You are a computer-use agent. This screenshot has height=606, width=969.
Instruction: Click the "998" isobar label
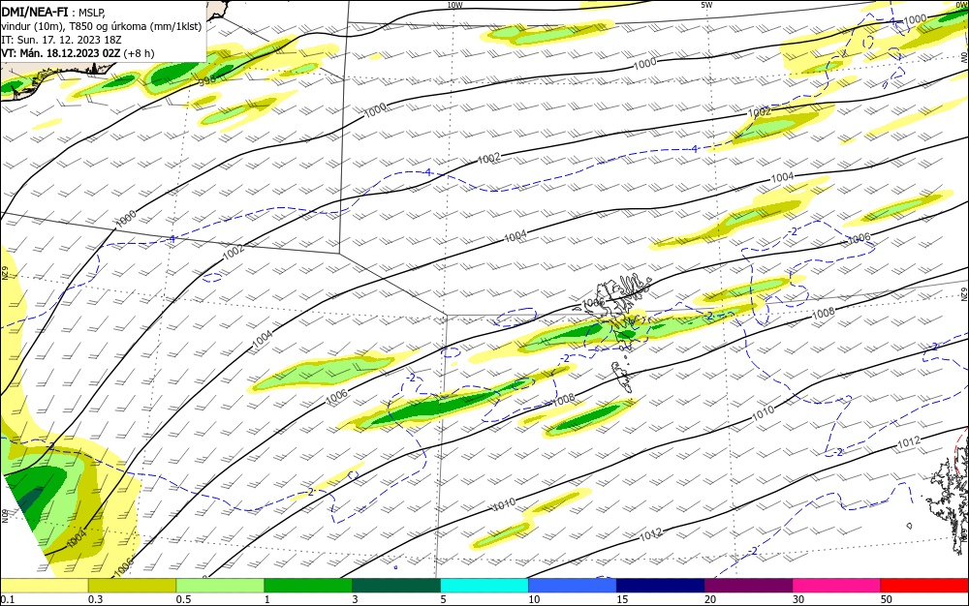(207, 79)
